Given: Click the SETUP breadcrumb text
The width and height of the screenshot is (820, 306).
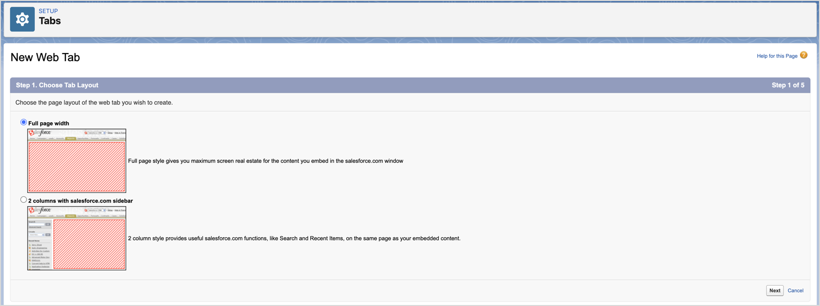Looking at the screenshot, I should 49,11.
